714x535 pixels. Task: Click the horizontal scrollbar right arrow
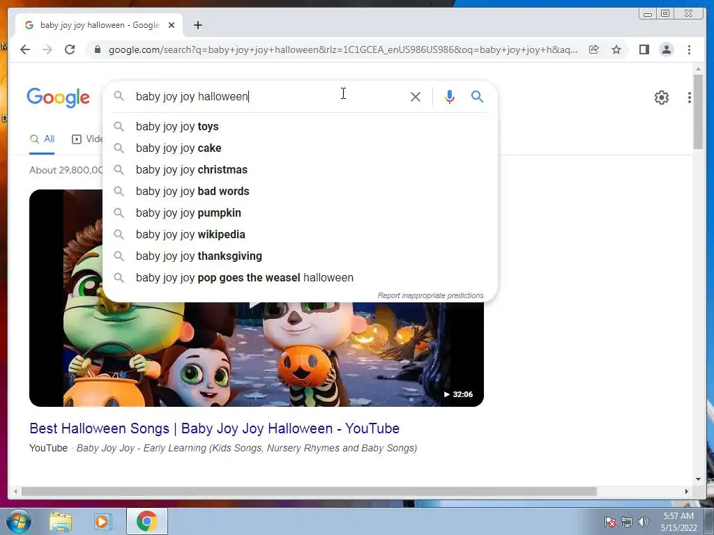[687, 491]
